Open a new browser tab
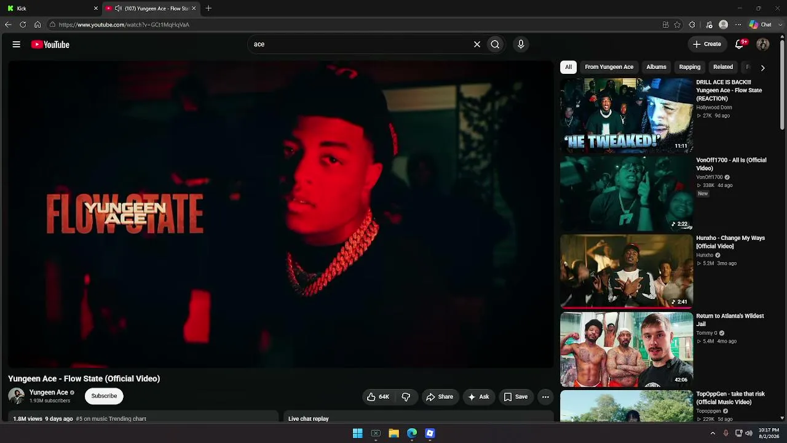 [x=208, y=9]
